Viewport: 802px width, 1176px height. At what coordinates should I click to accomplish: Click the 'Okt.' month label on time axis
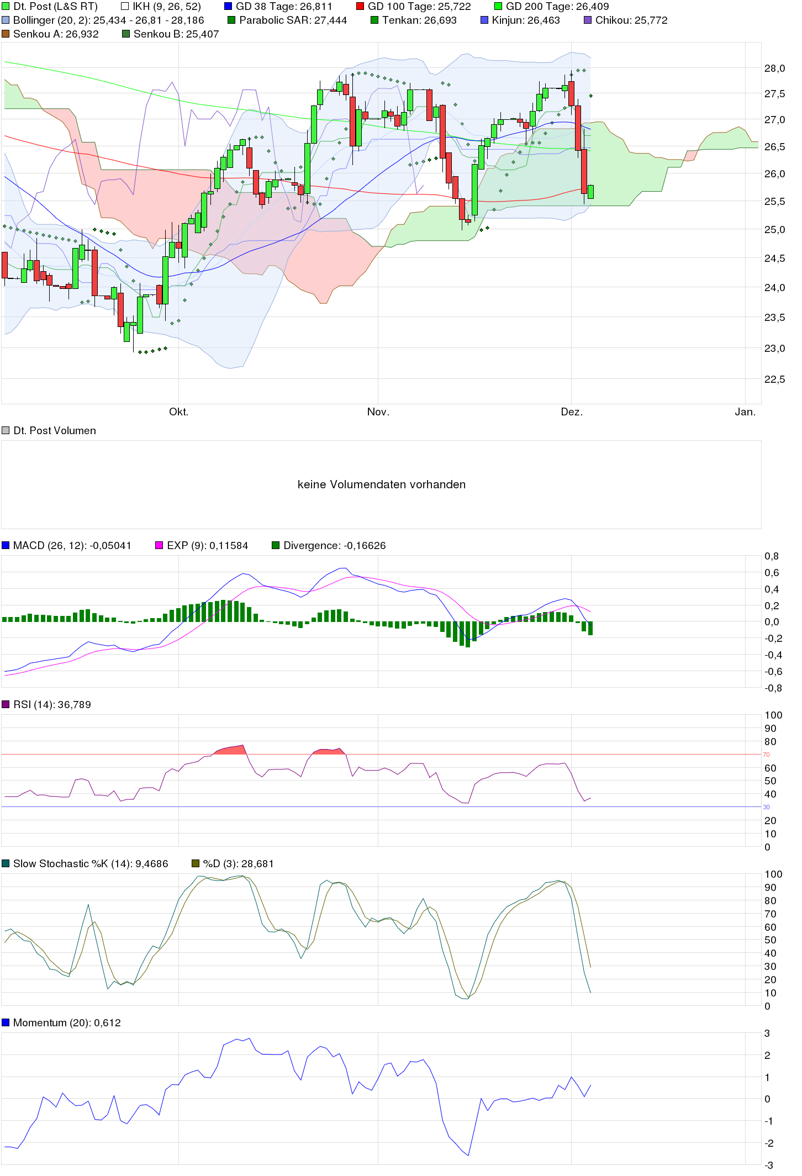pos(178,412)
